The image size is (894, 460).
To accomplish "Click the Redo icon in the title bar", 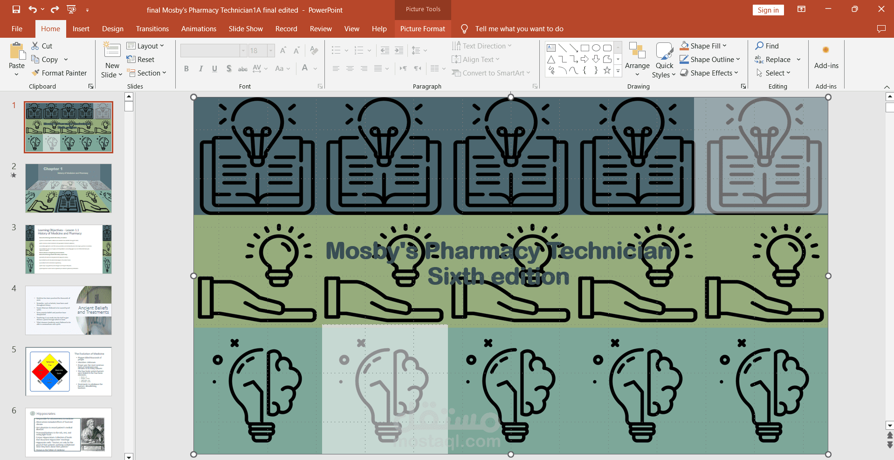I will coord(55,9).
